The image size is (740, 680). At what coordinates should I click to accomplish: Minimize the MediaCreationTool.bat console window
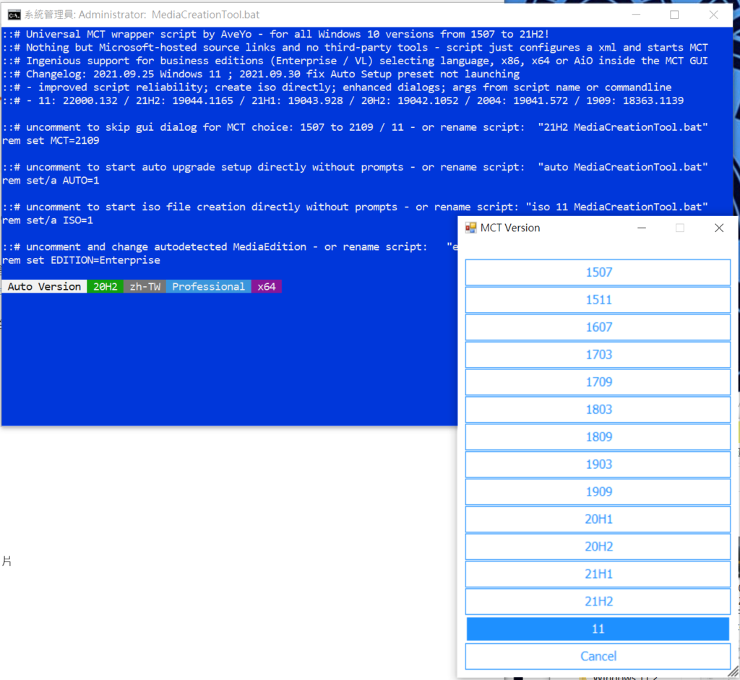pyautogui.click(x=636, y=14)
